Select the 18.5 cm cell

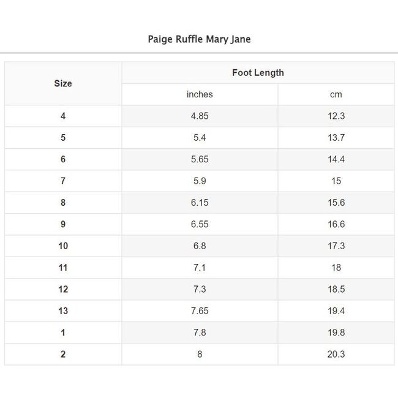(x=336, y=289)
